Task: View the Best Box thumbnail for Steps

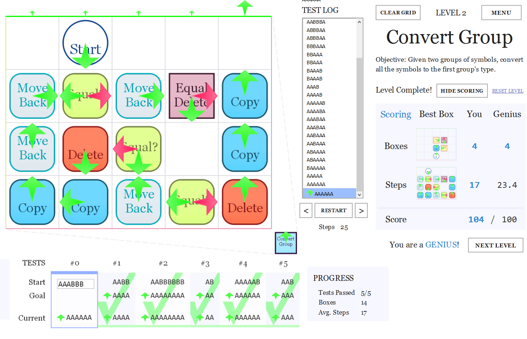Action: pos(436,183)
